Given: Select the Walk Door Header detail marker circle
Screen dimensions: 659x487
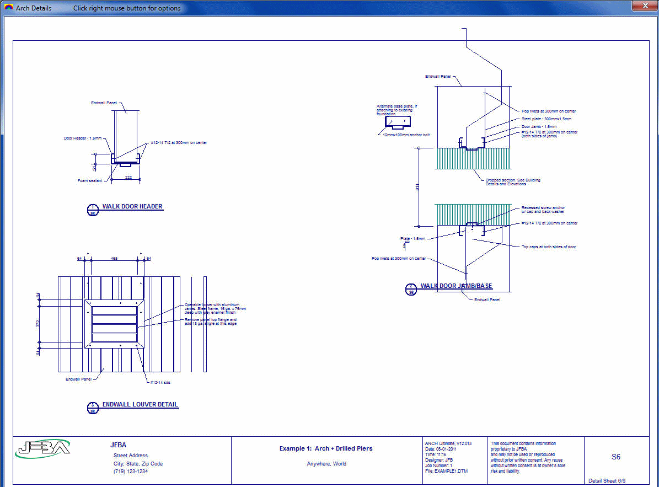Looking at the screenshot, I should coord(93,210).
